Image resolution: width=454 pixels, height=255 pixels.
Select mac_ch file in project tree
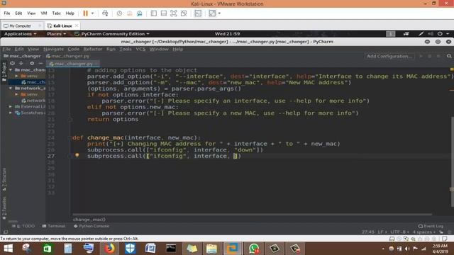pos(33,82)
